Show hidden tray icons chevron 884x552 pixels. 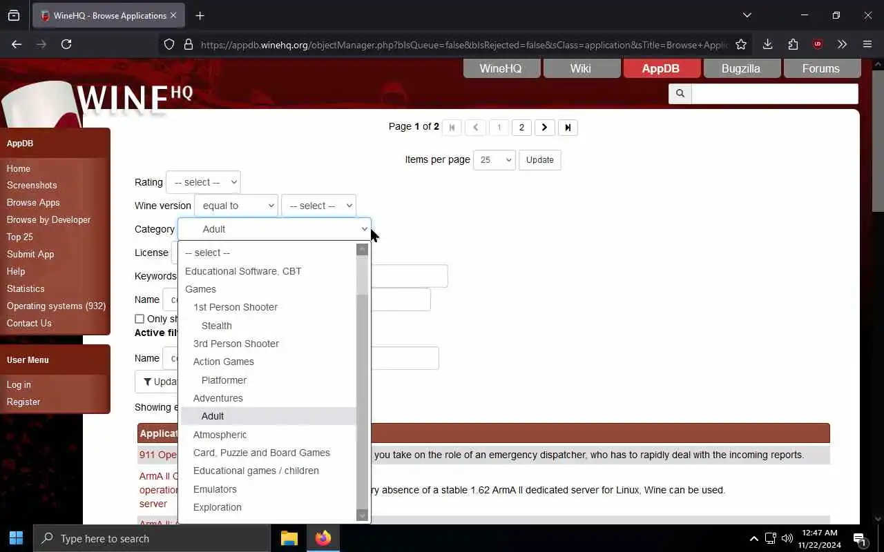[753, 538]
